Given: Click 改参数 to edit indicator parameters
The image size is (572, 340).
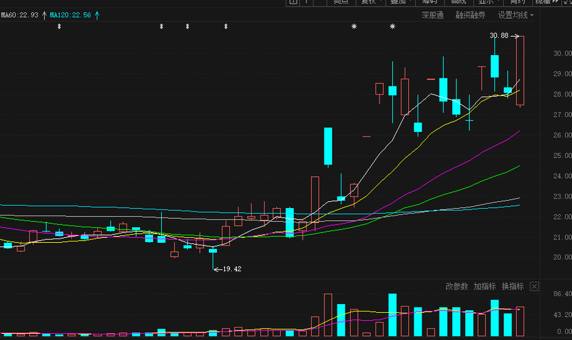Looking at the screenshot, I should coord(456,286).
